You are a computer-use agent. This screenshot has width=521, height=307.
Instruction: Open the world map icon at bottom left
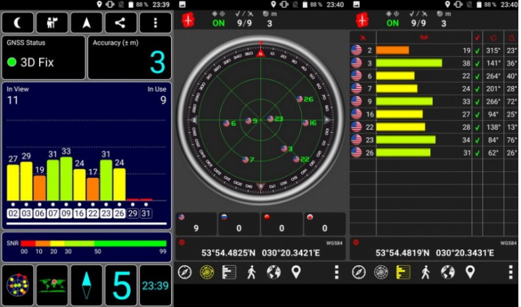tap(52, 285)
